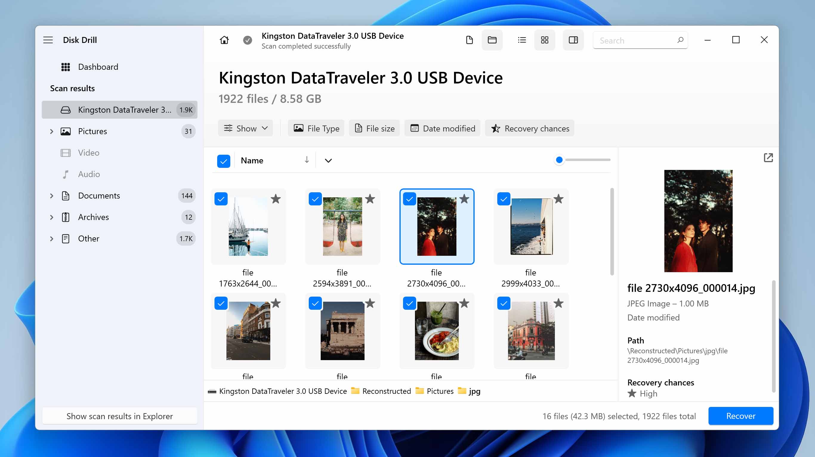Select Audio category in sidebar
Screen dimensions: 815x457
click(120, 174)
